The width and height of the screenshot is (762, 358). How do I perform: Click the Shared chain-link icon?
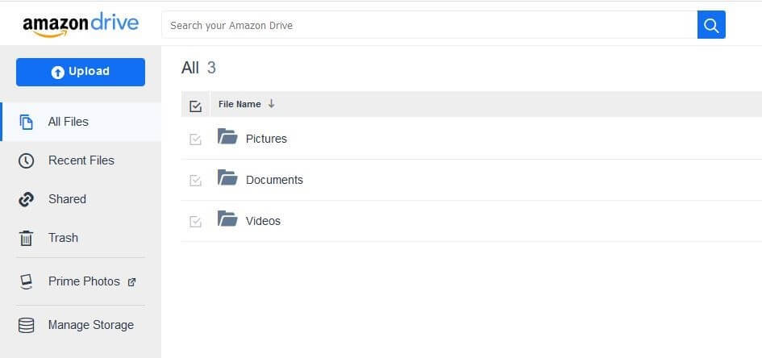[x=27, y=199]
